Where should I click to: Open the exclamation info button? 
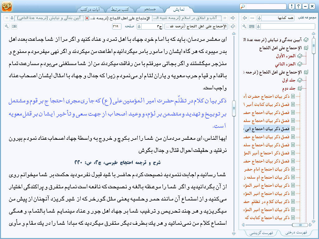pyautogui.click(x=291, y=6)
